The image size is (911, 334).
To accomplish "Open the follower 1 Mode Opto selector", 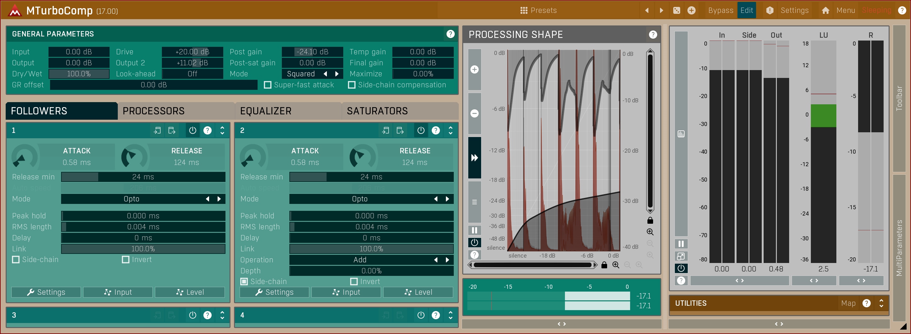I will (132, 199).
